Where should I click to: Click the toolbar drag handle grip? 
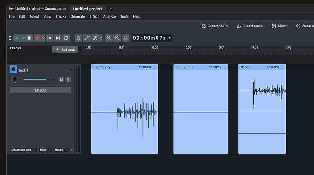pyautogui.click(x=10, y=38)
